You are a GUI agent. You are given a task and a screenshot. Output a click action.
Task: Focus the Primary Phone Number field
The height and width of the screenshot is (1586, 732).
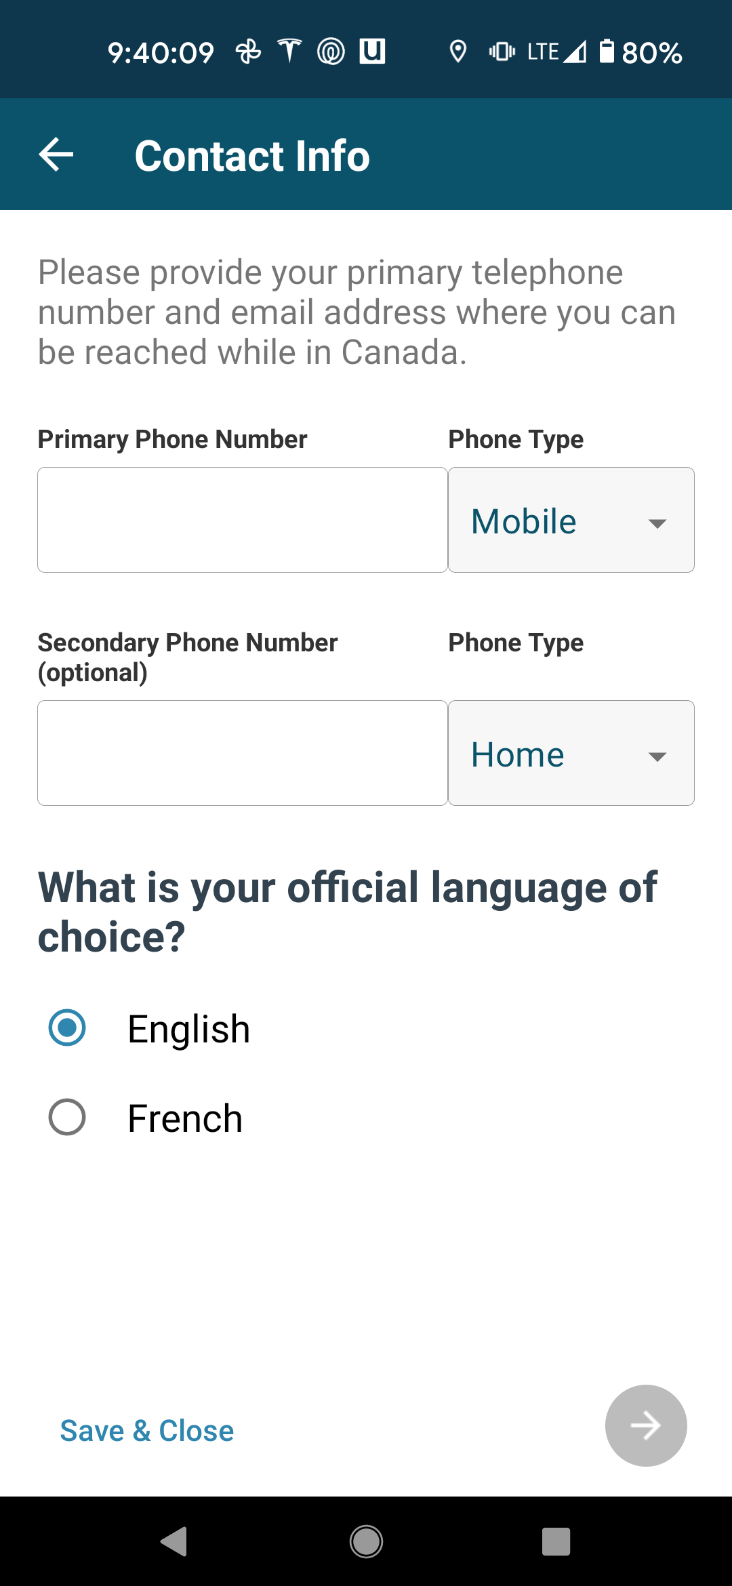pyautogui.click(x=242, y=520)
